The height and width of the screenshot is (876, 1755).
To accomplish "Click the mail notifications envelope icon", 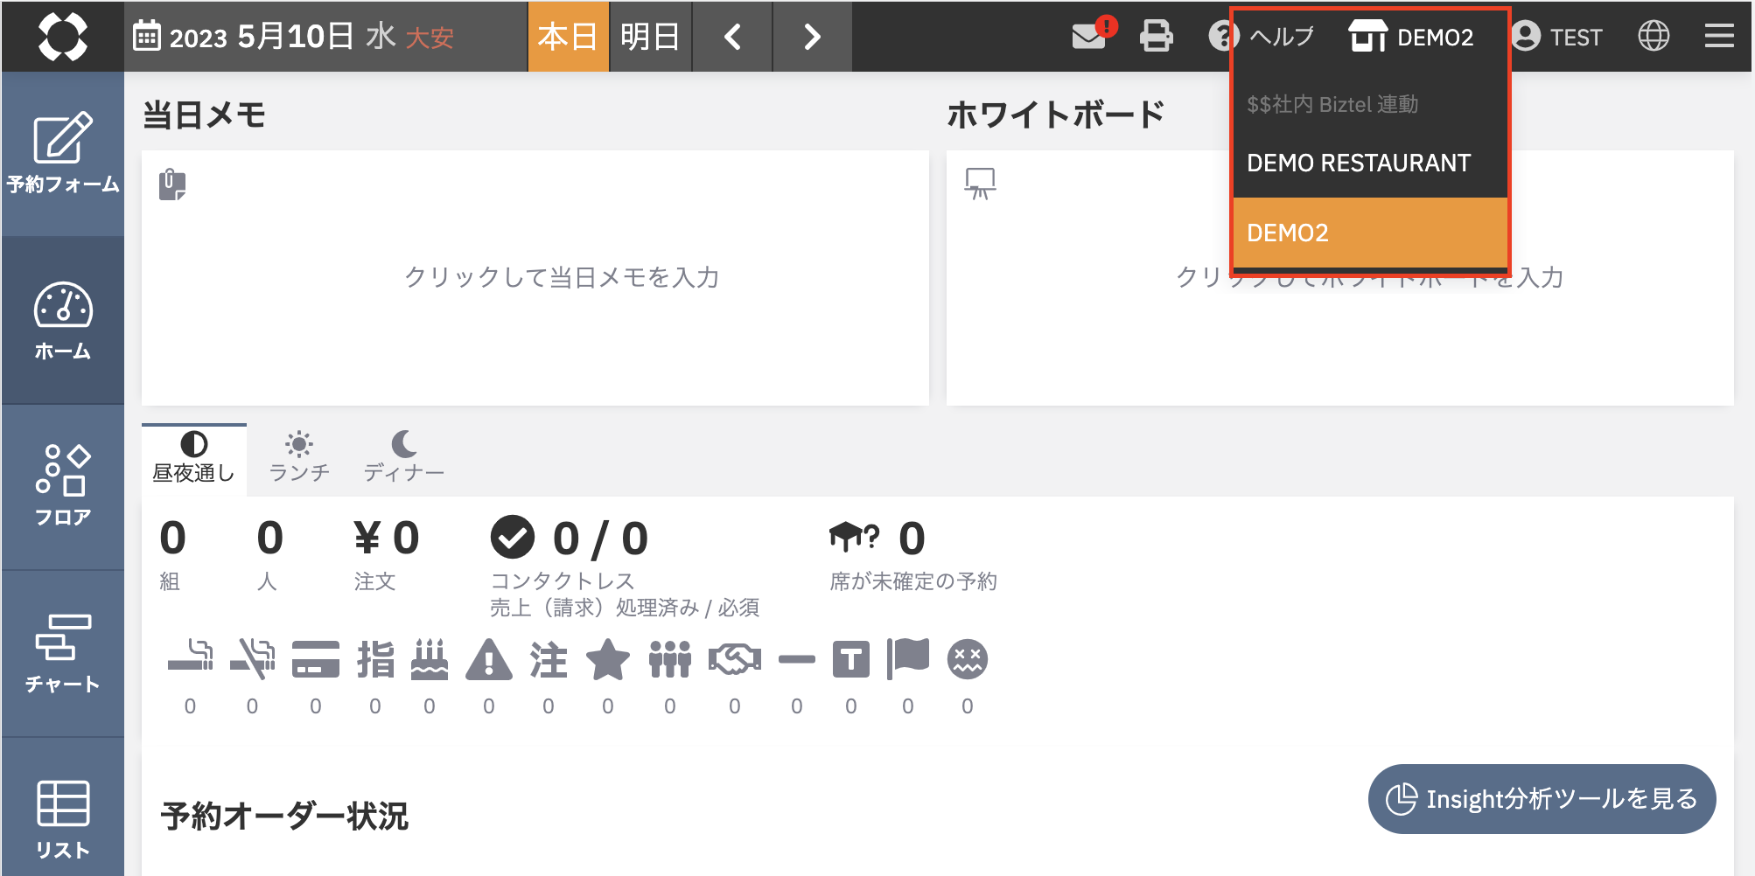I will coord(1089,37).
